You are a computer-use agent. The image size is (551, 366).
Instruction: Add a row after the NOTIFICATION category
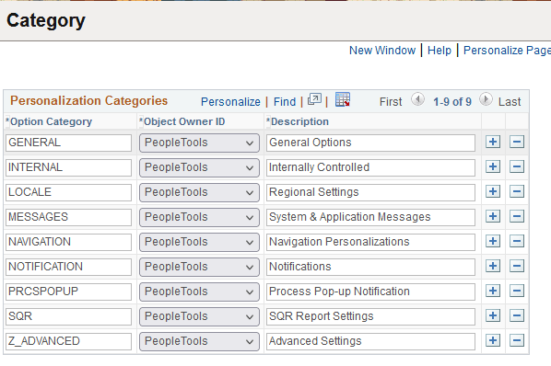click(493, 266)
